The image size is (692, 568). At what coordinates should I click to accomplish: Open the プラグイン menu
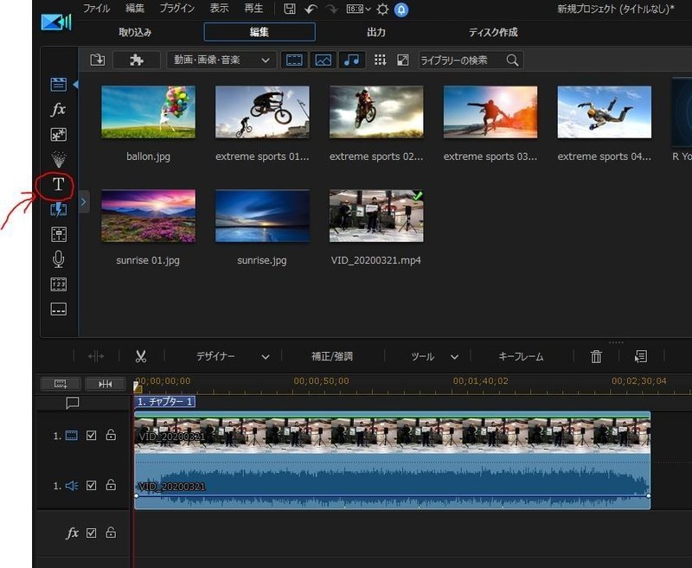[176, 9]
